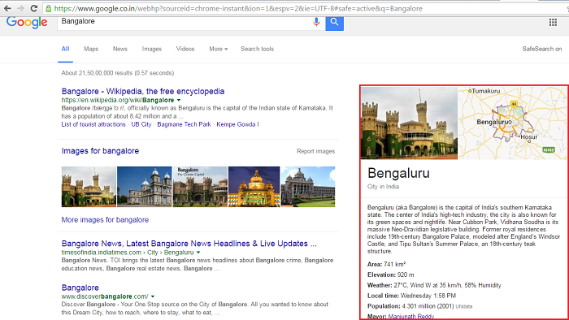Click the Area 741 km² fact
Viewport: 569px width, 320px height.
(386, 264)
